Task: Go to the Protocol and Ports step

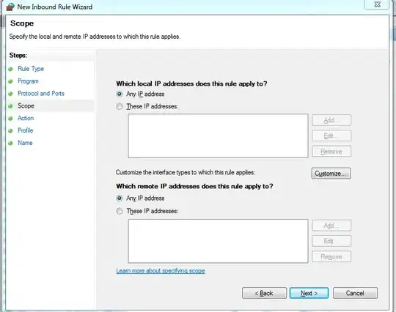Action: [x=41, y=93]
